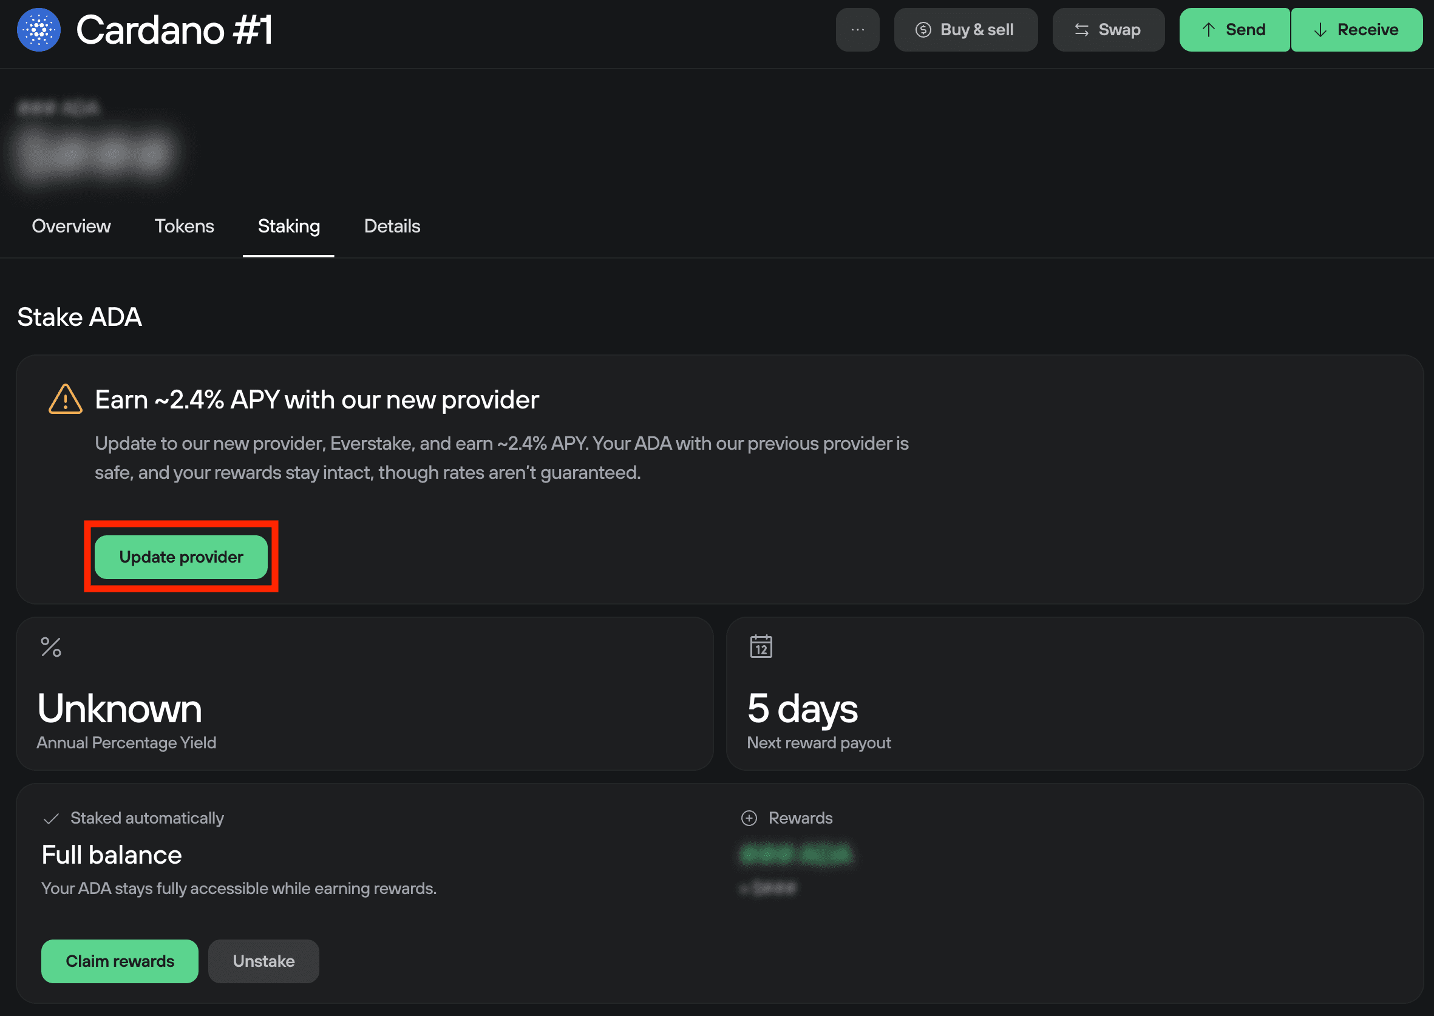Click the Receive button
The image size is (1434, 1016).
point(1356,29)
